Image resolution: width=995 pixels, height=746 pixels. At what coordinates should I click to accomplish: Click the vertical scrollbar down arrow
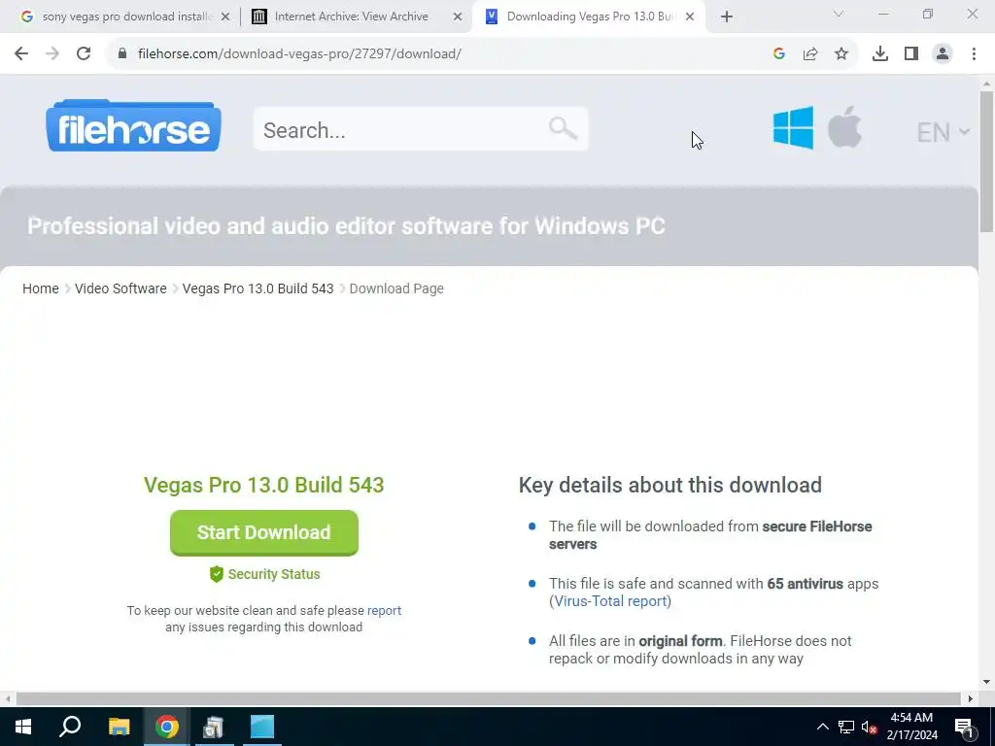coord(986,682)
